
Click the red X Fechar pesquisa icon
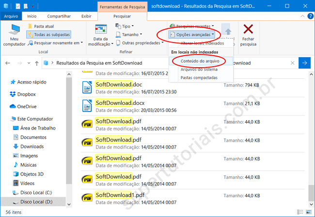coord(248,30)
